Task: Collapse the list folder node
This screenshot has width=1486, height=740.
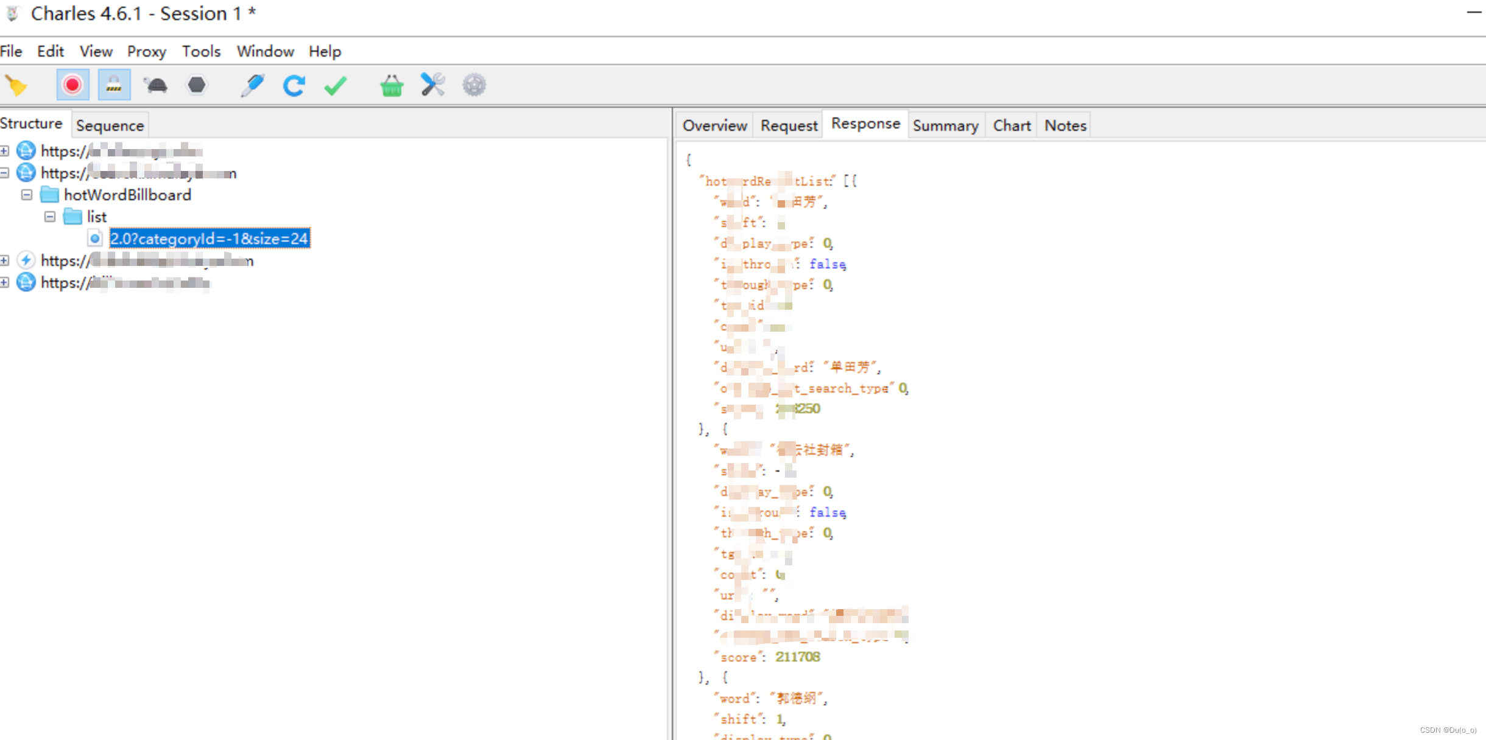Action: 50,217
